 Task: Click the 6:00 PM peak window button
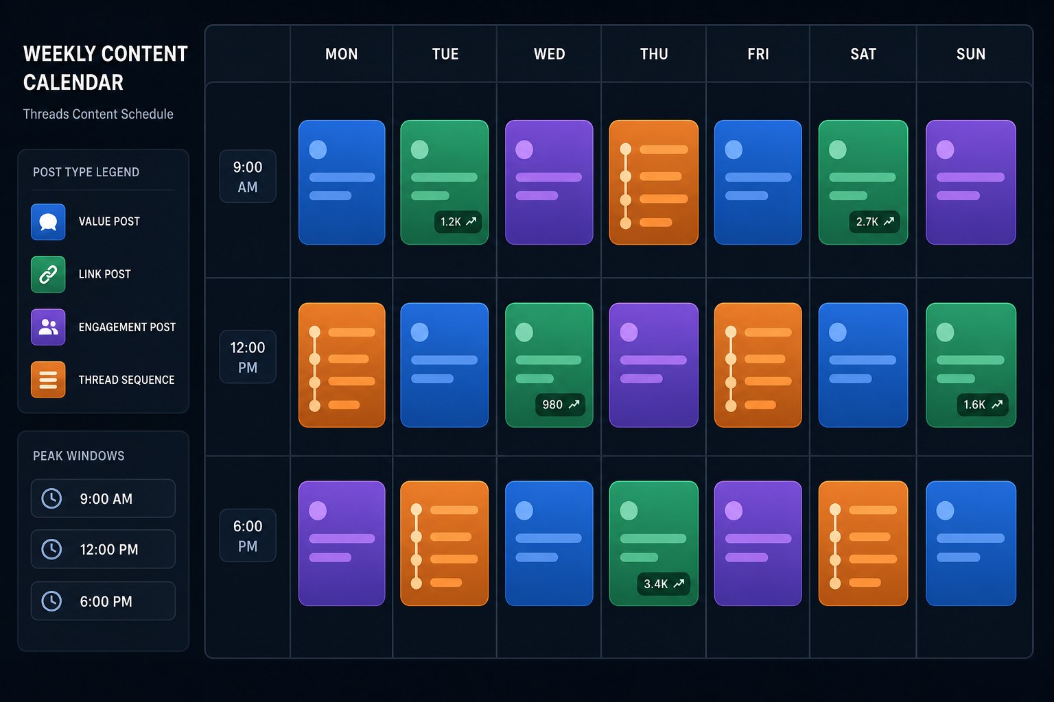point(103,601)
